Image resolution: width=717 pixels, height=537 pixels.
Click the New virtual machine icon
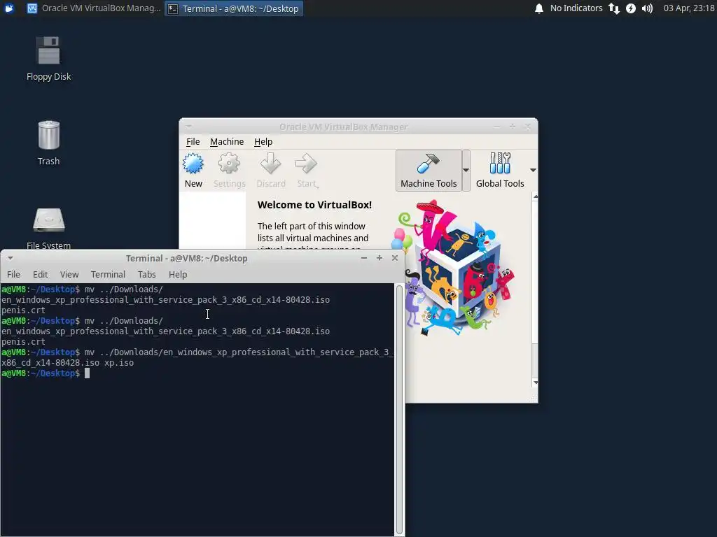193,164
